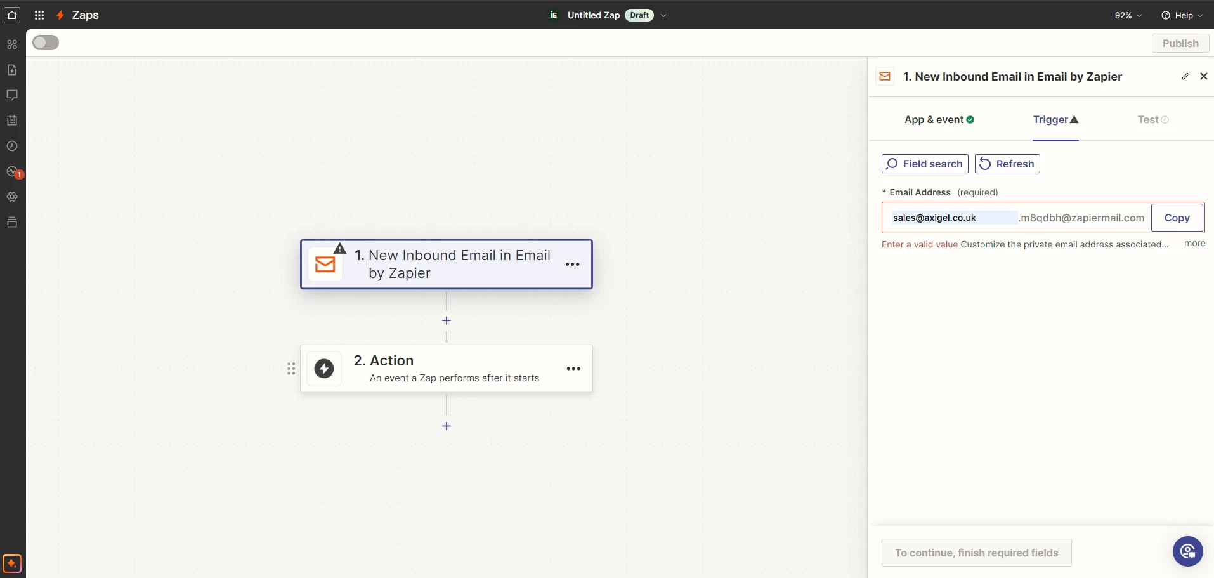The height and width of the screenshot is (578, 1214).
Task: Open the calendar icon in sidebar
Action: [12, 121]
